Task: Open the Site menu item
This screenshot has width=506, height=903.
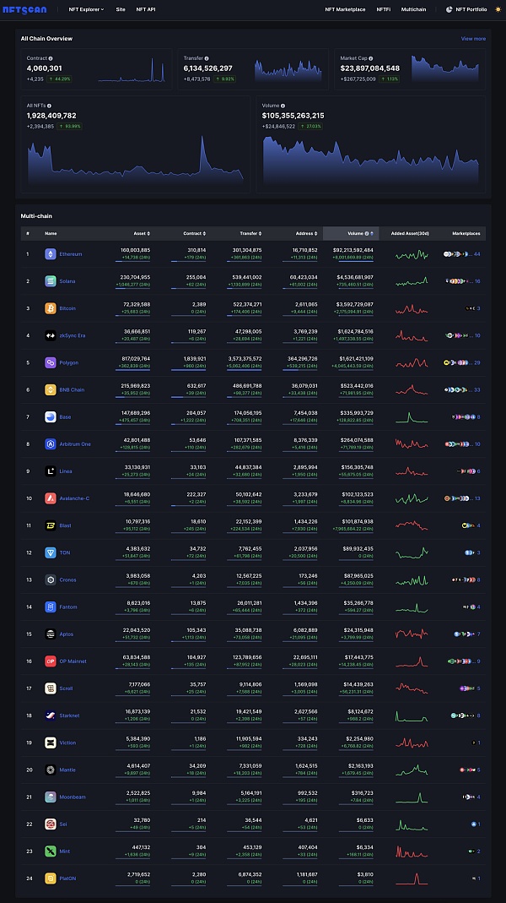Action: point(121,10)
